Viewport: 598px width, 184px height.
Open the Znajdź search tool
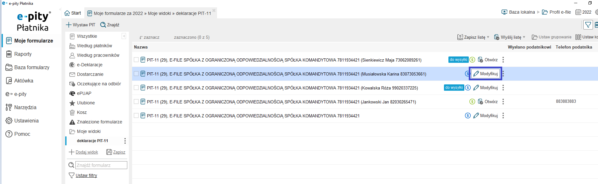point(110,25)
